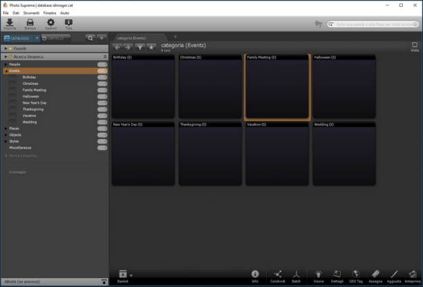Screen dimensions: 423x287
Task: Switch to the Catalogo view button
Action: tap(19, 38)
